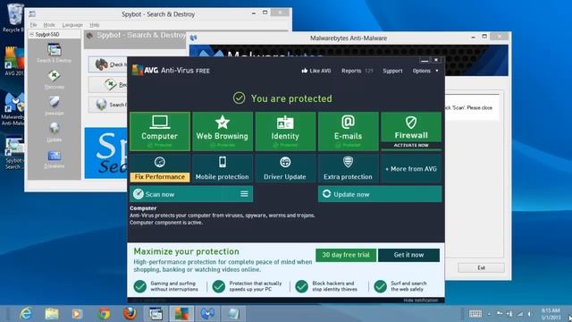572x322 pixels.
Task: Expand the Options dropdown in AVG
Action: tap(425, 71)
